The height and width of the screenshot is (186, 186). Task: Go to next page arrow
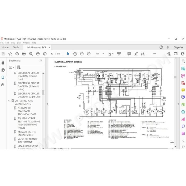45,54
